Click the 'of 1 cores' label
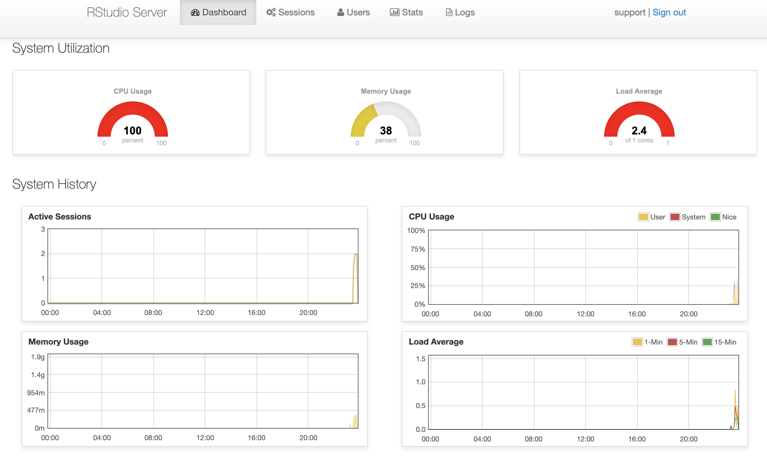 tap(639, 141)
